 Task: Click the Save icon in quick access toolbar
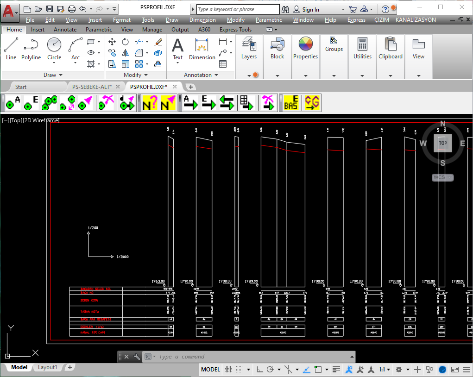[50, 9]
